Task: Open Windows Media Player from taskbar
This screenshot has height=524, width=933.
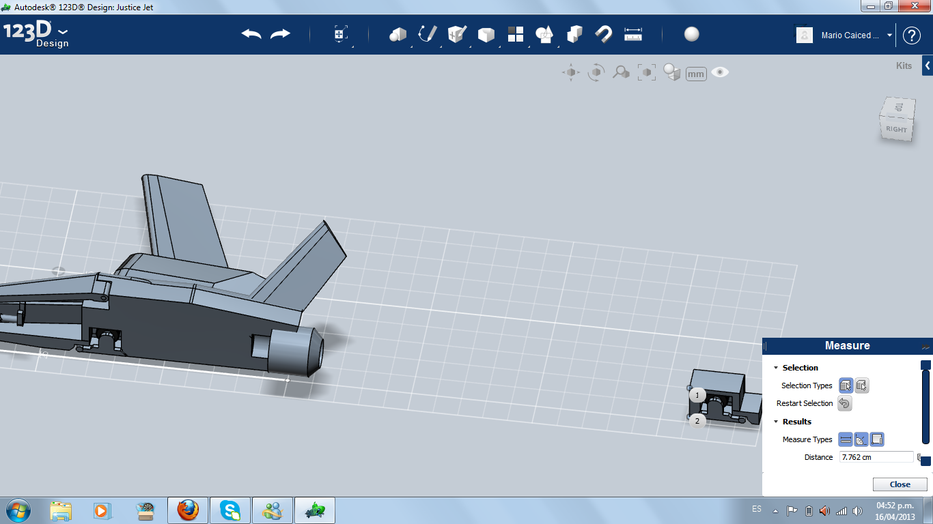Action: pos(101,510)
